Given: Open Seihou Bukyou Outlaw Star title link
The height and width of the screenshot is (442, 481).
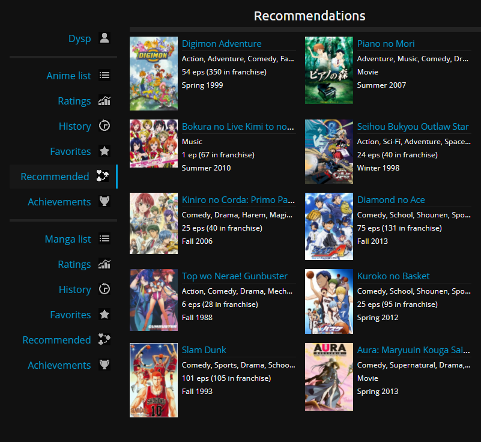Looking at the screenshot, I should (x=413, y=126).
